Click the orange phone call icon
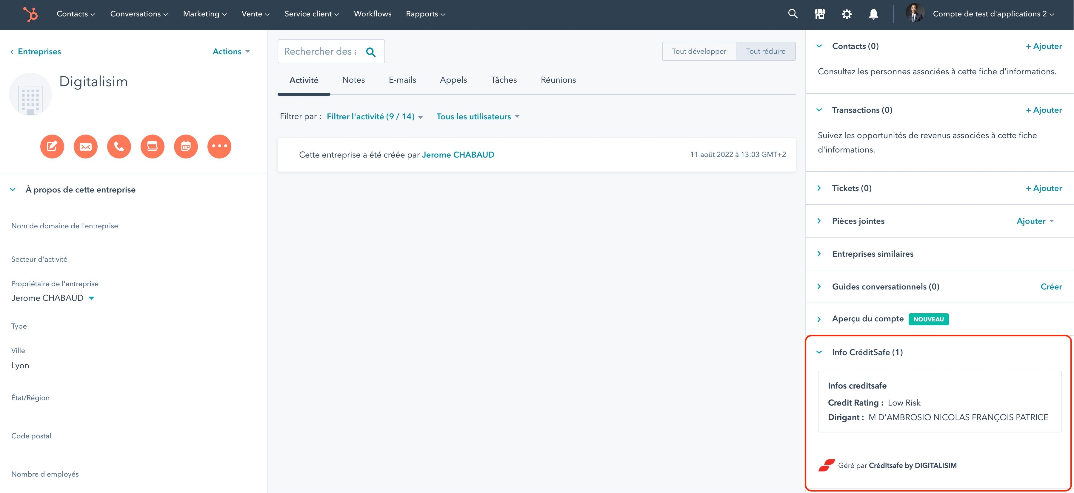 119,146
